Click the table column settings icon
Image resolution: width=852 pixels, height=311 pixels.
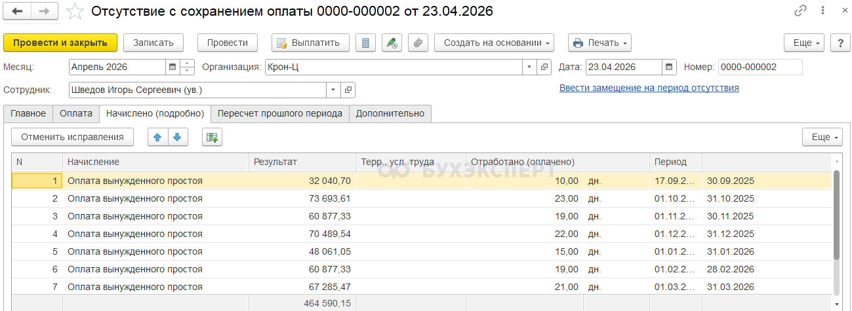pos(212,137)
